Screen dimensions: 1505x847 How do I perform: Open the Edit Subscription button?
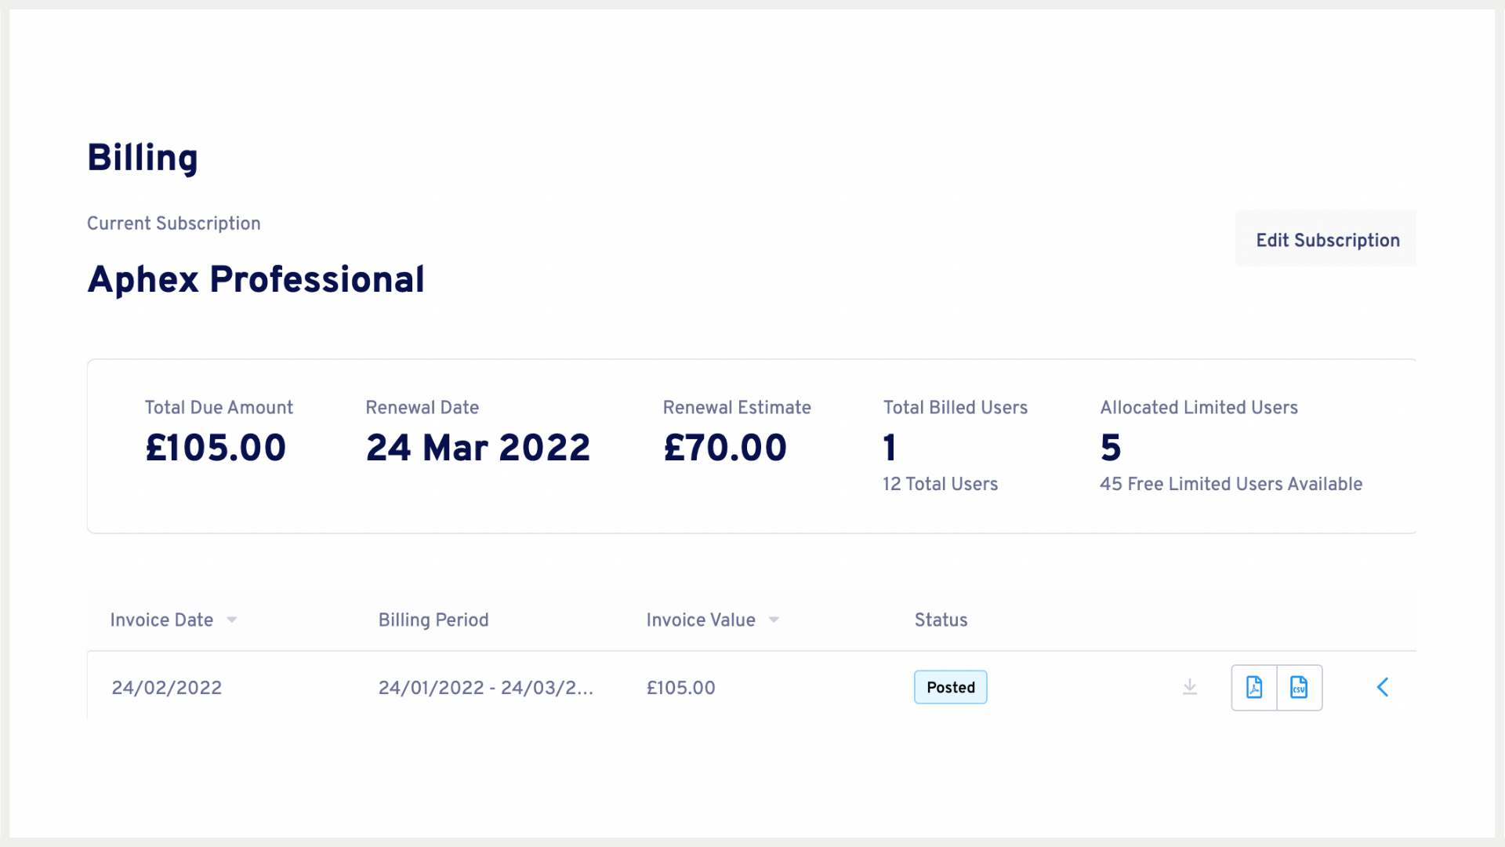click(1326, 239)
